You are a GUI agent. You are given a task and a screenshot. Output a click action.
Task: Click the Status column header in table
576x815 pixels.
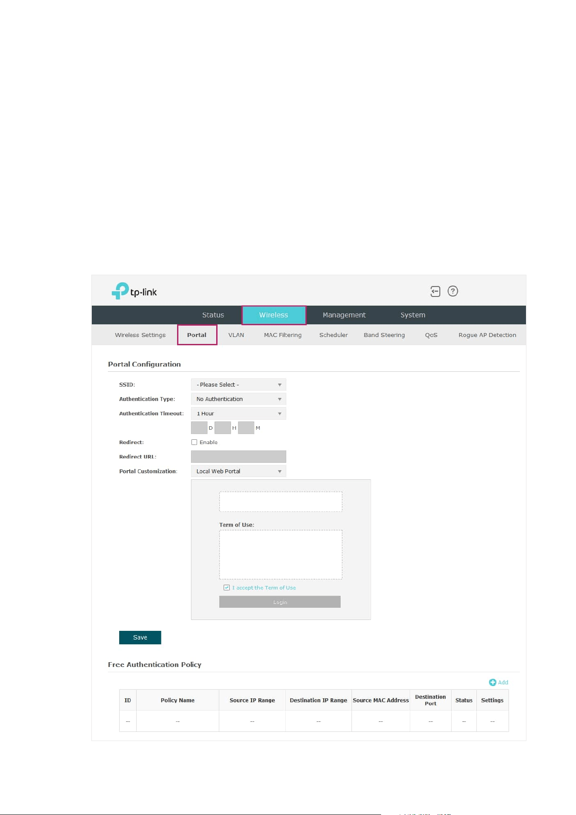point(464,700)
